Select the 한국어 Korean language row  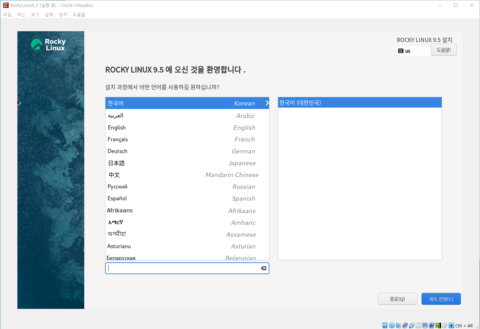pos(187,103)
